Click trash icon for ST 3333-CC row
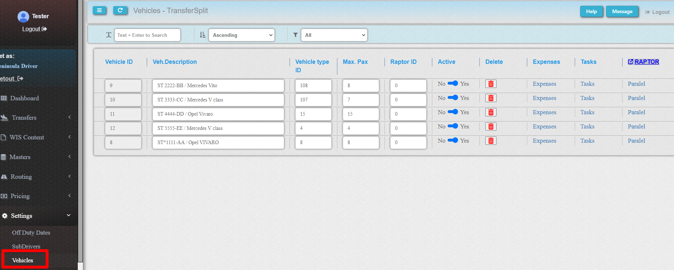 [491, 98]
